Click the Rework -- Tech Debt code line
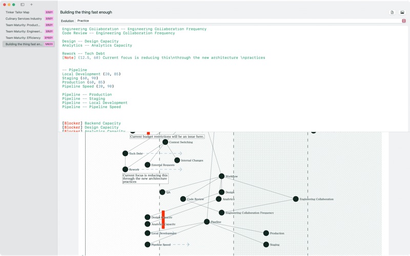This screenshot has height=256, width=410. point(84,54)
